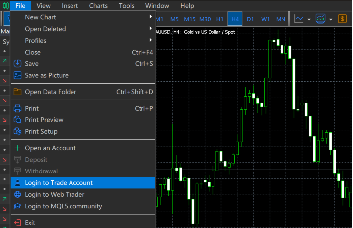Click the Login to Trade Account person icon
The height and width of the screenshot is (228, 353).
(x=17, y=183)
